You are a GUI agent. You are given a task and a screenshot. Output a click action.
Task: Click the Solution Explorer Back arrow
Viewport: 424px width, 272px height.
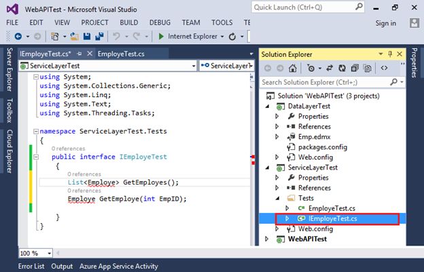[x=268, y=69]
